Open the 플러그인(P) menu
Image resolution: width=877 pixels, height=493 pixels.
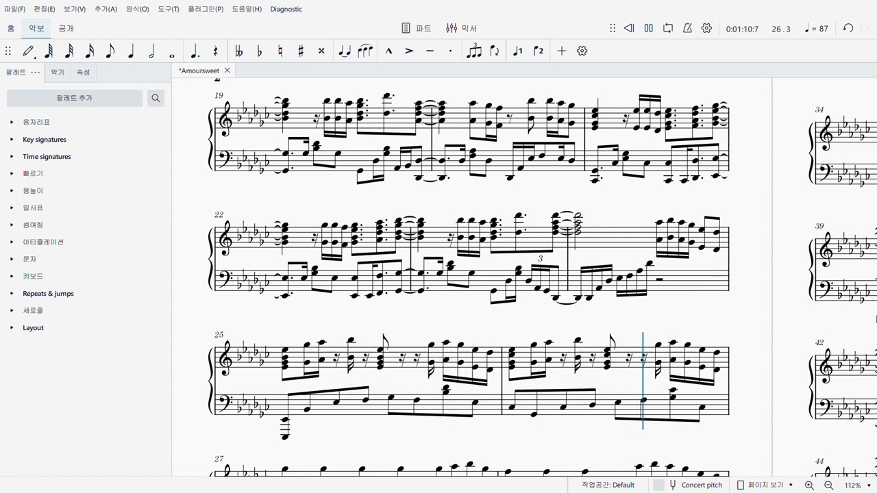(x=206, y=9)
